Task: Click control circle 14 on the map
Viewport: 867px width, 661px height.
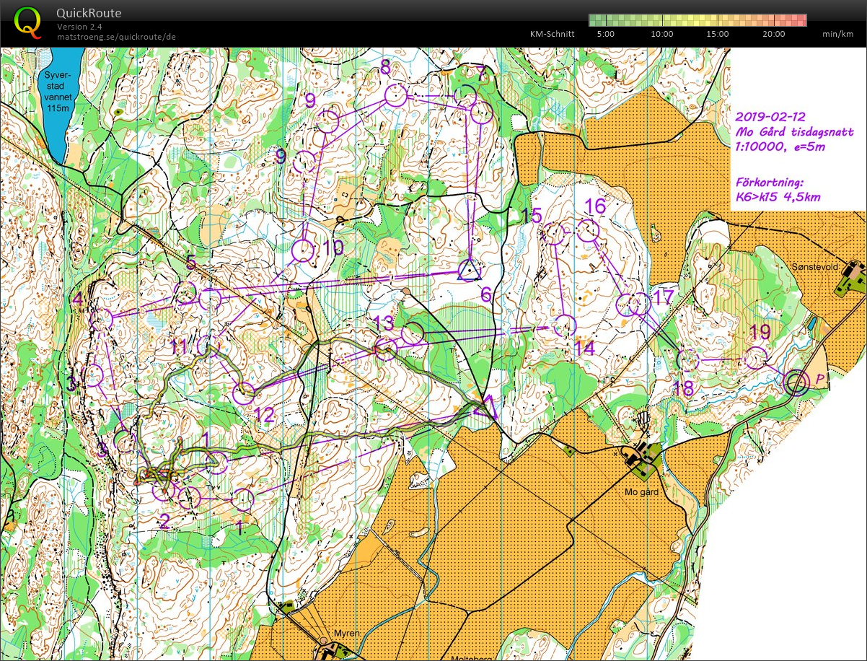Action: pos(564,327)
